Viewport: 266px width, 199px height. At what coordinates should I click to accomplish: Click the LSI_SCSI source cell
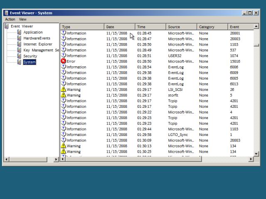click(x=175, y=90)
